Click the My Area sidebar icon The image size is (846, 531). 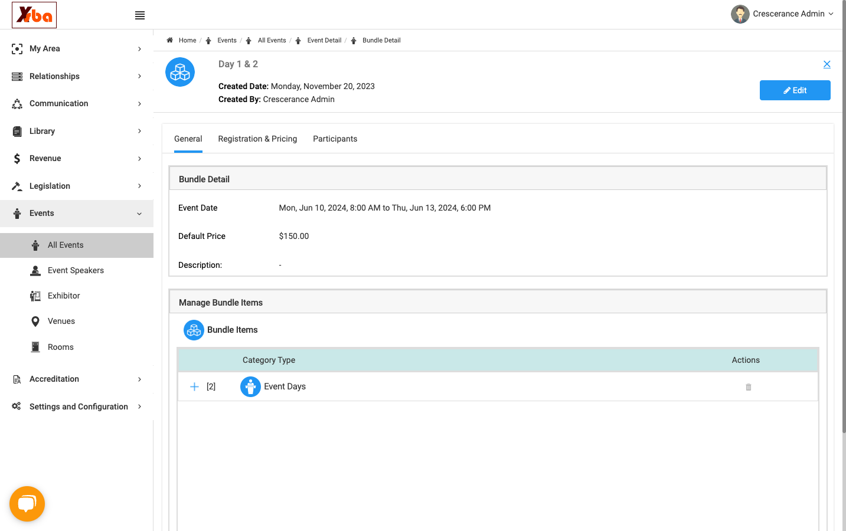(17, 49)
